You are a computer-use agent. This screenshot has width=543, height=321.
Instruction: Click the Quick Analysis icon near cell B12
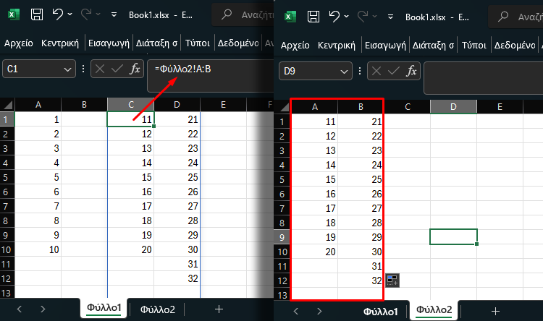(x=392, y=281)
